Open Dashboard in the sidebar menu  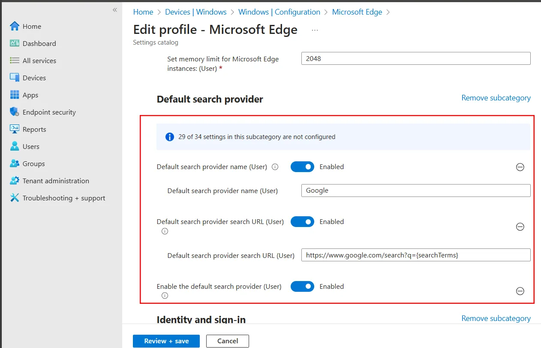39,43
